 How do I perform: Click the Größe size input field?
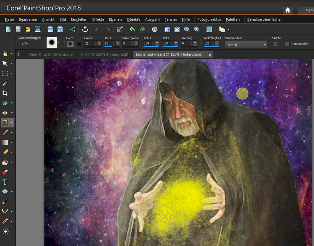click(88, 44)
